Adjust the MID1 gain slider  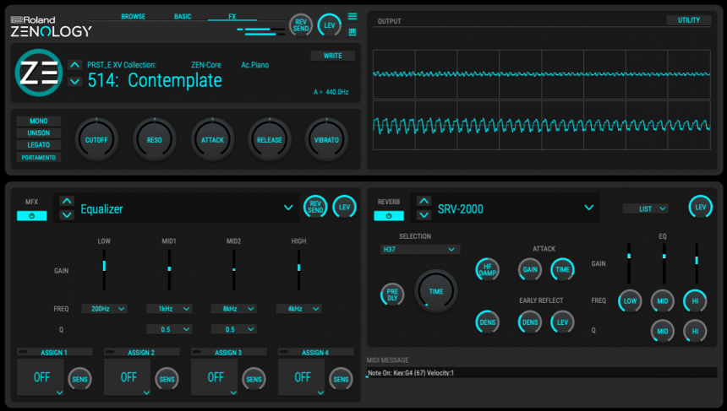[169, 270]
